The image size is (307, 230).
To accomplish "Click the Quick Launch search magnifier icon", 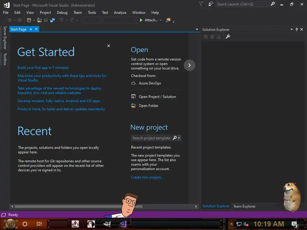I will click(273, 4).
